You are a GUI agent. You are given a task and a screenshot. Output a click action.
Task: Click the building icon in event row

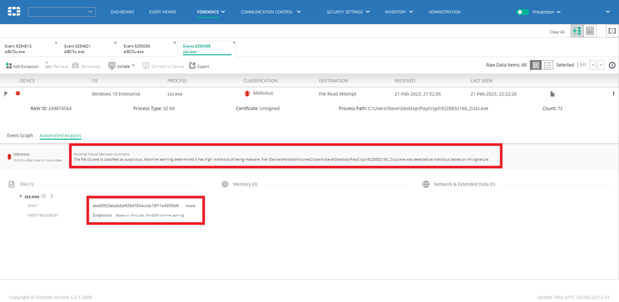[553, 94]
